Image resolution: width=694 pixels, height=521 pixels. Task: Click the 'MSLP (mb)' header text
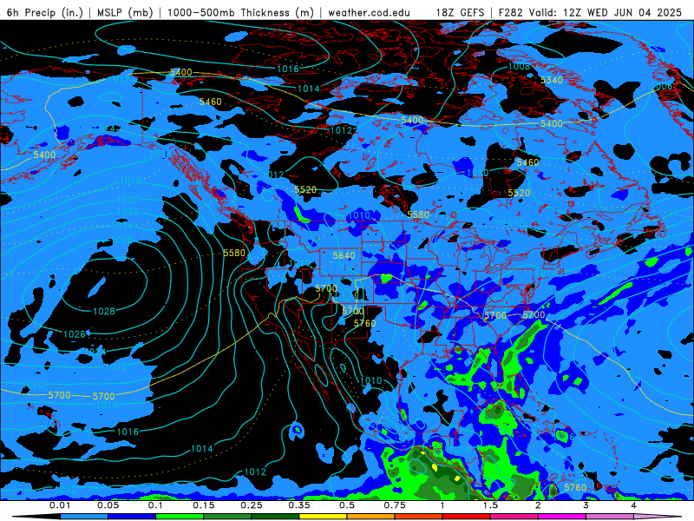tap(125, 12)
